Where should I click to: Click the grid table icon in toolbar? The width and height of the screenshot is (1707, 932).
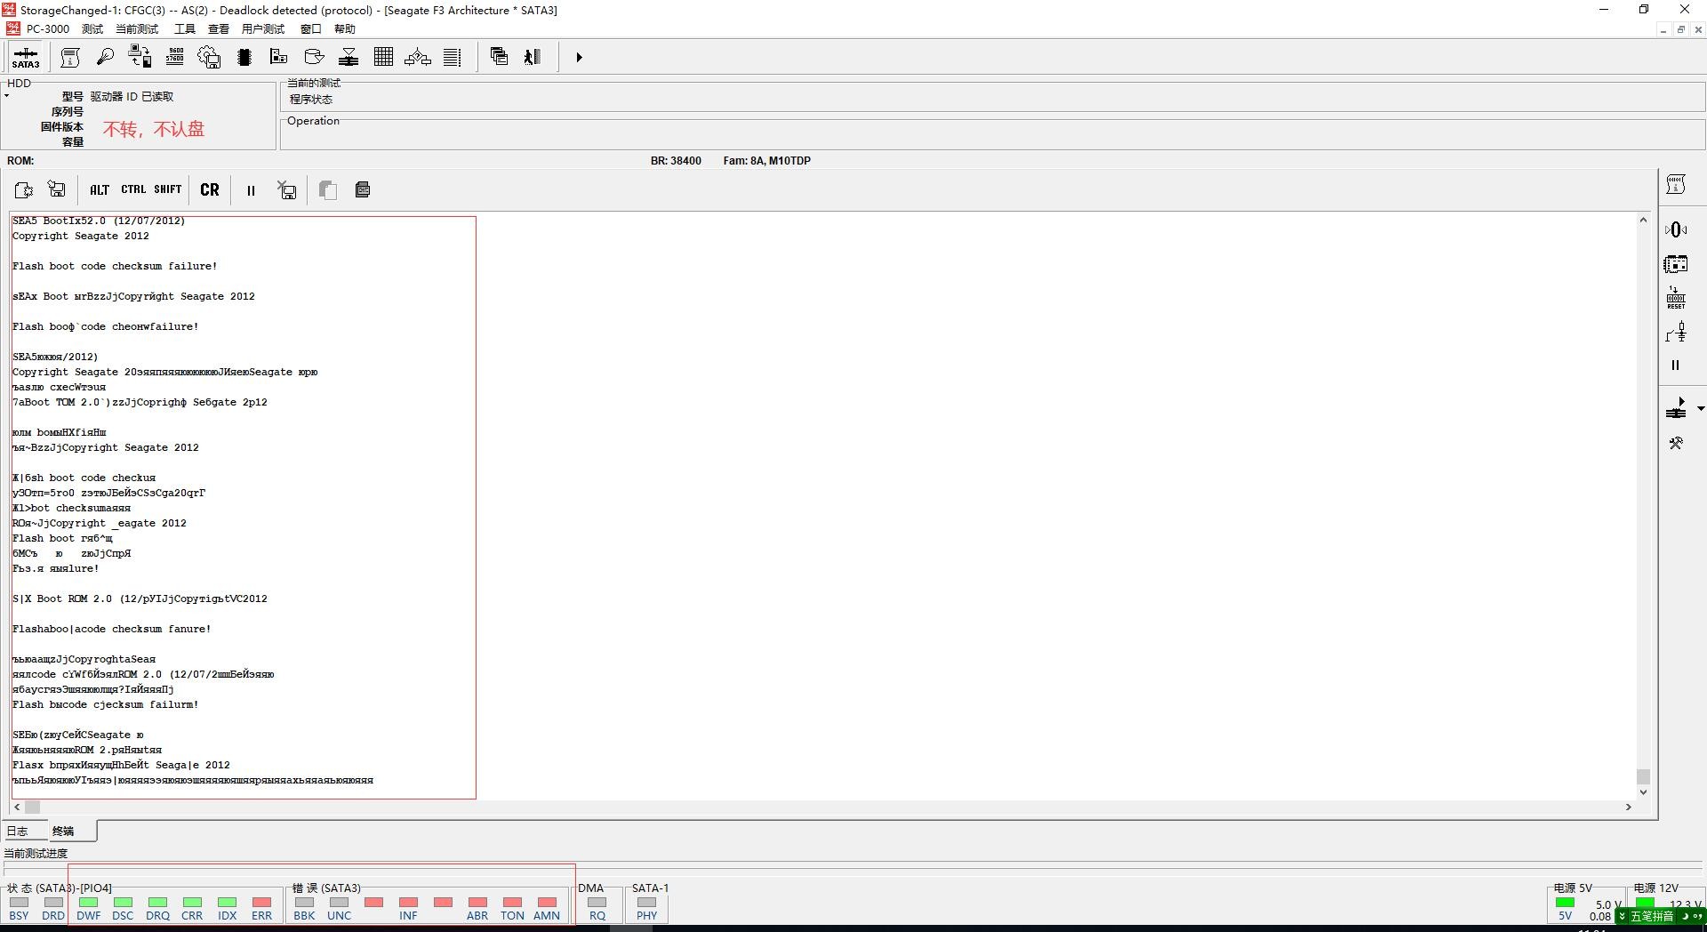point(383,57)
